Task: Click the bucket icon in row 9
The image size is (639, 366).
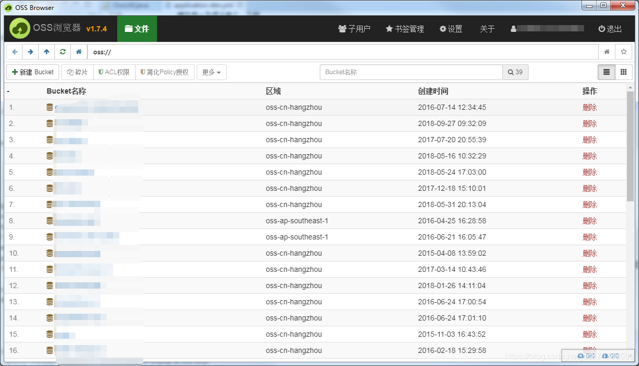Action: (50, 237)
